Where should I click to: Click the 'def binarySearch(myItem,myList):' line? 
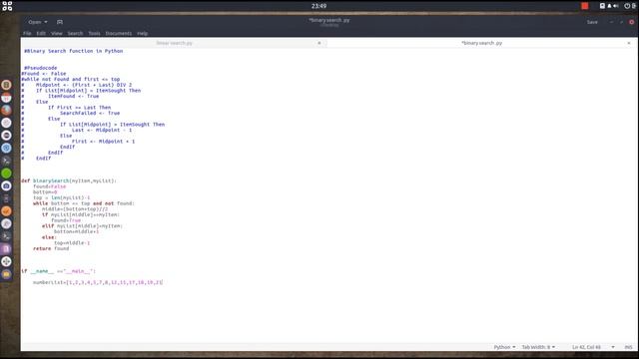click(x=69, y=180)
